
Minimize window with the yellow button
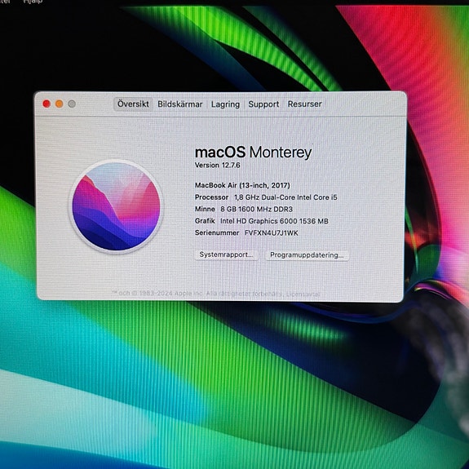point(60,104)
